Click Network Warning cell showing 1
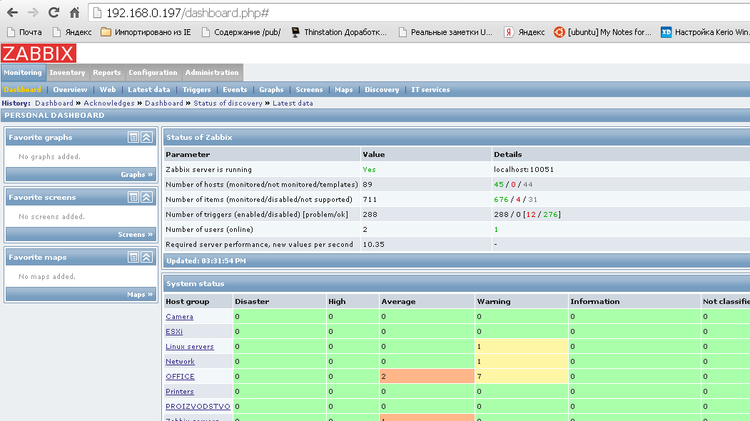 point(522,362)
